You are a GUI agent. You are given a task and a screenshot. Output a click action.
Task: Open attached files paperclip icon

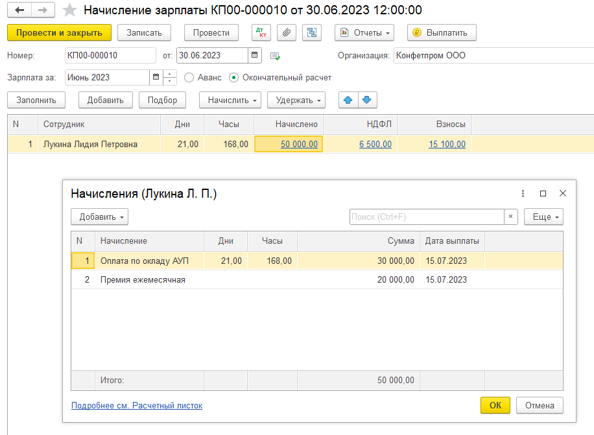pos(287,32)
